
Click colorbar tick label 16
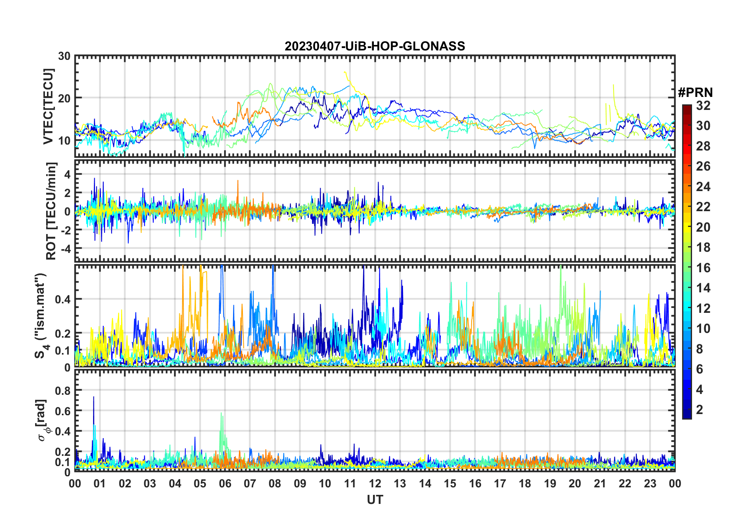tap(703, 268)
